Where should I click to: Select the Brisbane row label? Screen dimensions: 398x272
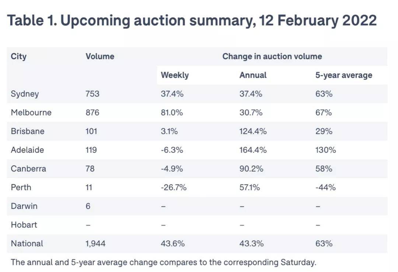coord(28,131)
